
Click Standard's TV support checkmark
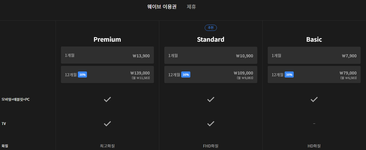point(211,124)
